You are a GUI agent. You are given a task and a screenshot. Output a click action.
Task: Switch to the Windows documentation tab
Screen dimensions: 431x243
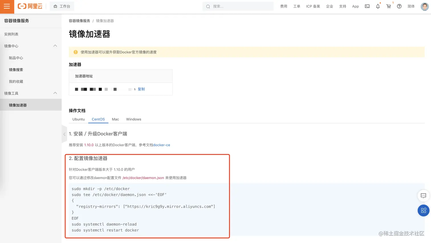pos(133,119)
